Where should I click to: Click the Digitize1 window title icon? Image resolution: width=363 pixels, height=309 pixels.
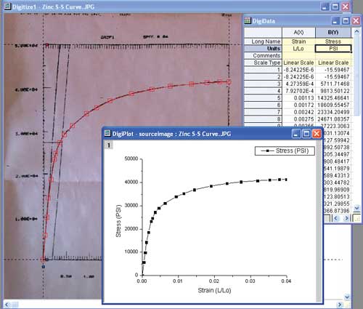coord(8,7)
